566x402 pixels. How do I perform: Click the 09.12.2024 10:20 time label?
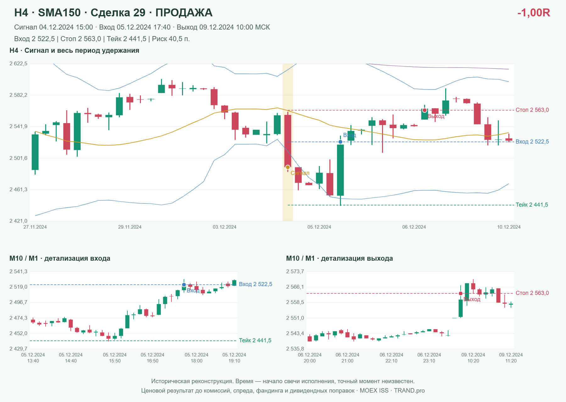(473, 358)
